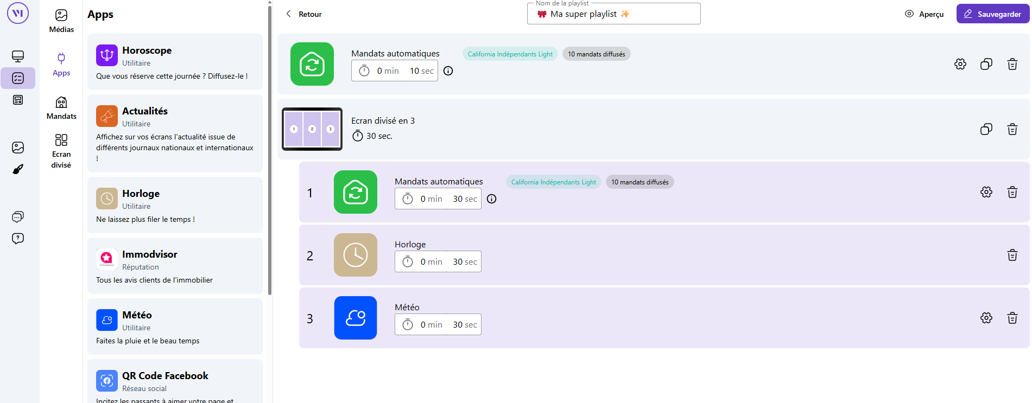The width and height of the screenshot is (1032, 403).
Task: Choose the Immodvisor app card
Action: [175, 266]
